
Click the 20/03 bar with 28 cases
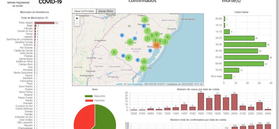pyautogui.click(x=234, y=102)
